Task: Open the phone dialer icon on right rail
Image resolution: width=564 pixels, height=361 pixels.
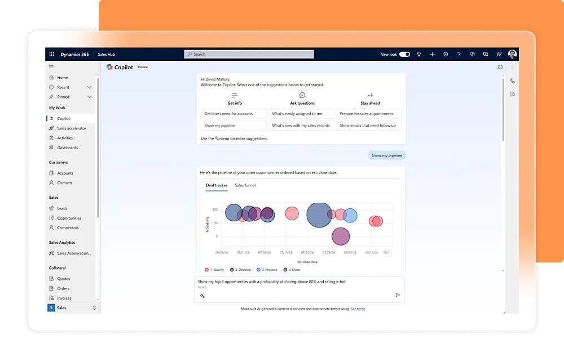Action: [x=512, y=81]
